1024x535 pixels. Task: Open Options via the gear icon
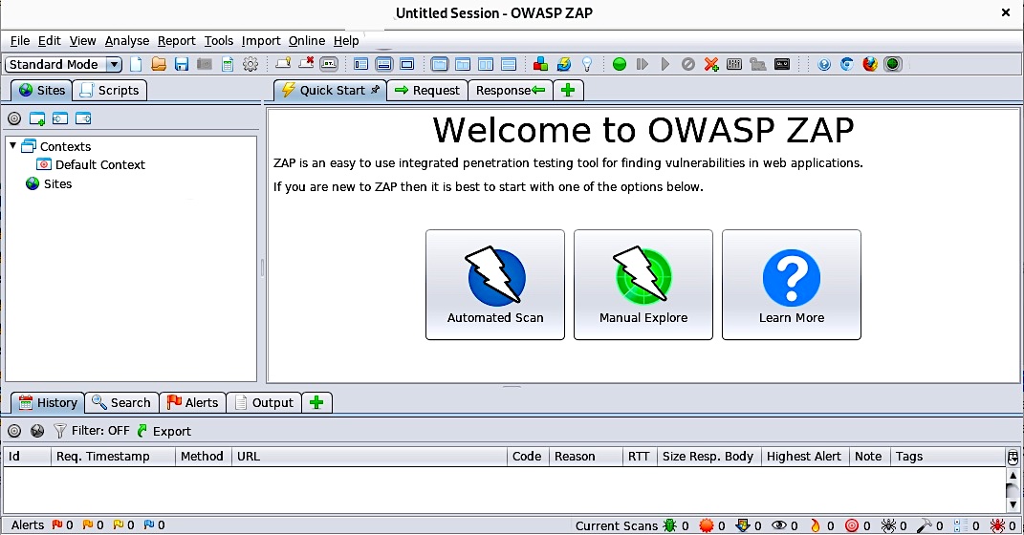tap(251, 64)
